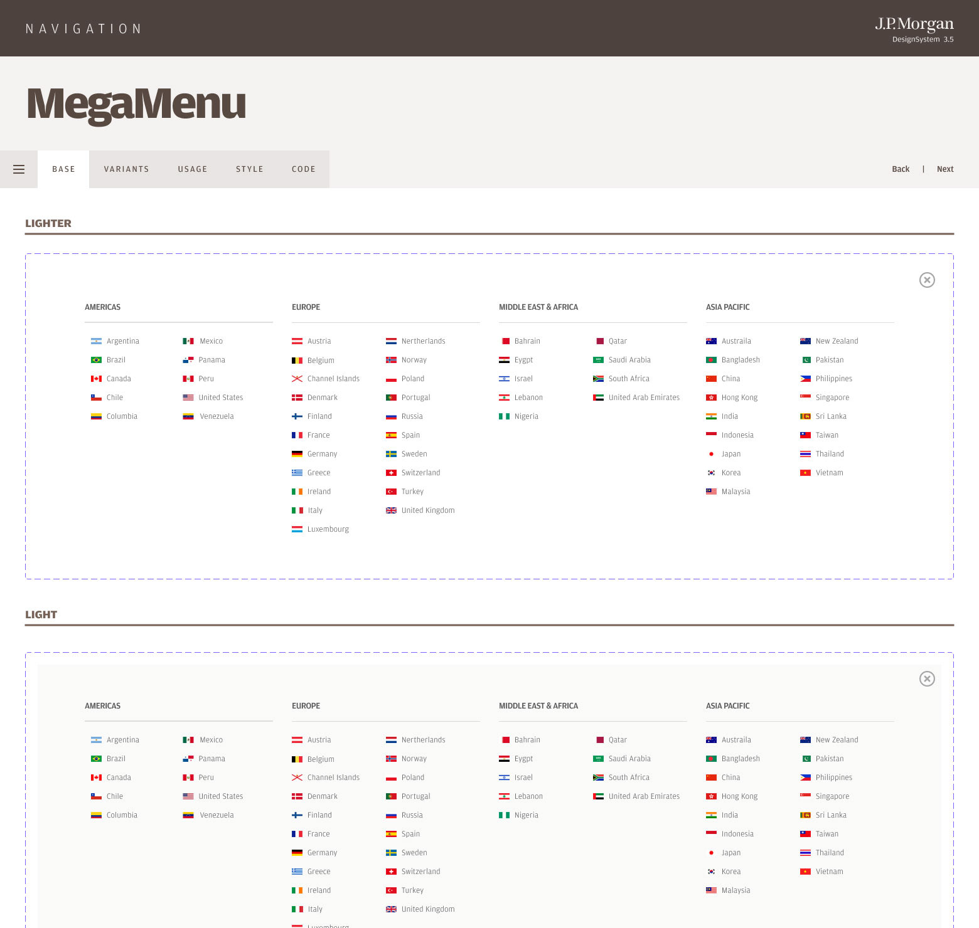Screen dimensions: 979x928
Task: Click the Japan flag in the Lighter panel
Action: point(711,454)
